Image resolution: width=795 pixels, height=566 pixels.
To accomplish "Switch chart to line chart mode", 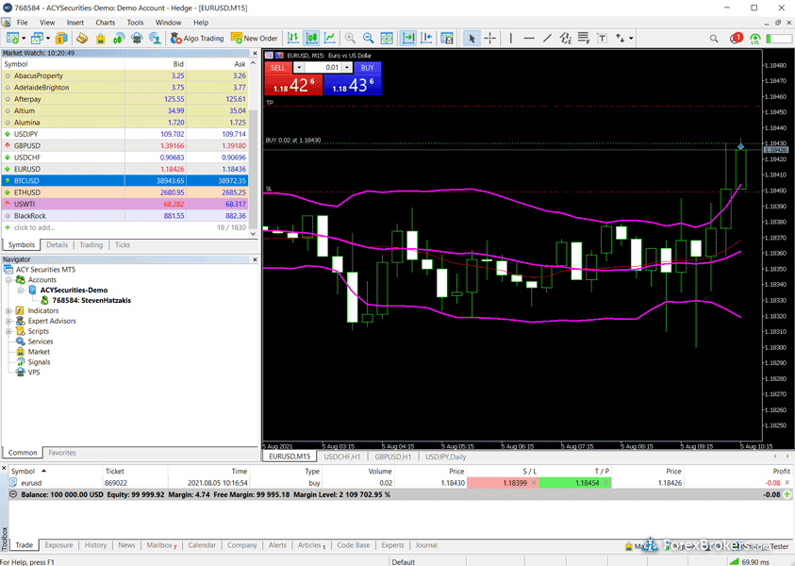I will pyautogui.click(x=329, y=38).
